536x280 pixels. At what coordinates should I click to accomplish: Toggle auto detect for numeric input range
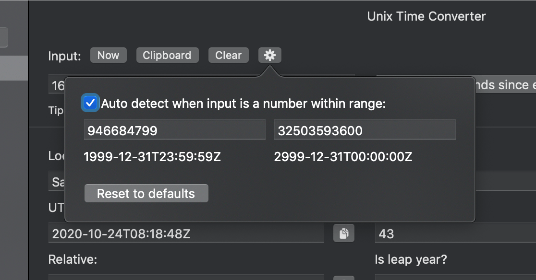90,103
